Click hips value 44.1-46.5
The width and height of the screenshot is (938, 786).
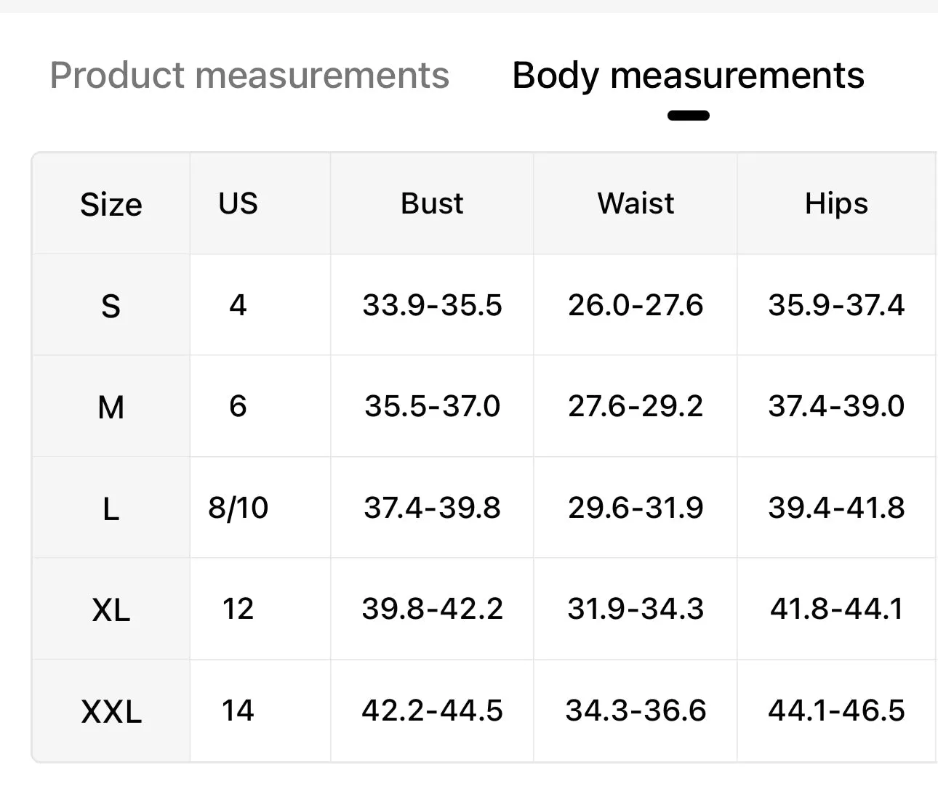click(x=836, y=710)
